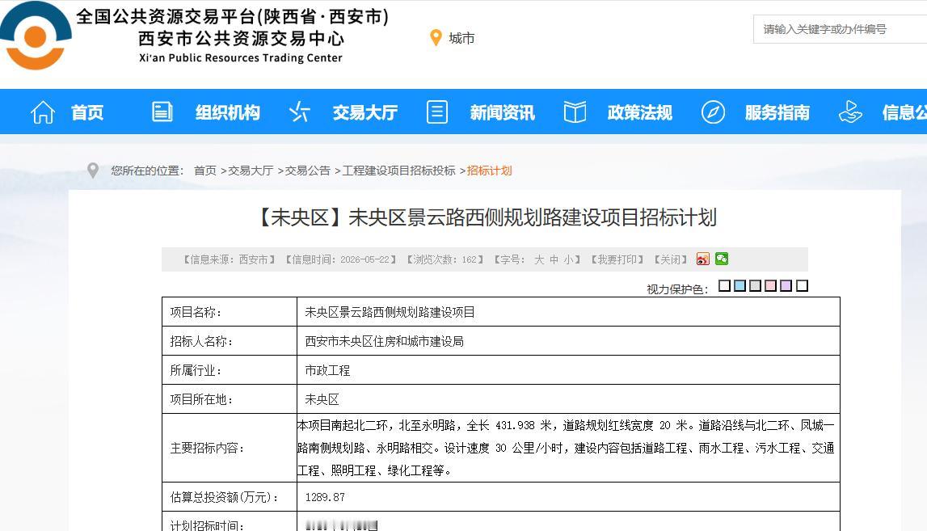Image resolution: width=927 pixels, height=531 pixels.
Task: Open 工程建设项目招标投标 breadcrumb link
Action: (x=399, y=171)
